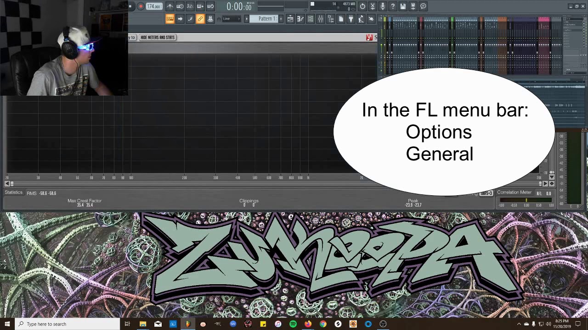
Task: Open the speech bubble project info icon
Action: pos(423,6)
